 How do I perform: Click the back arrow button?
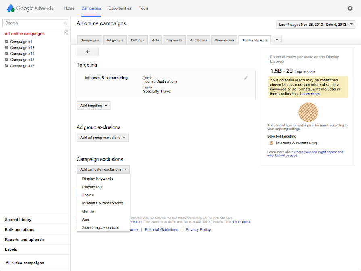[x=88, y=52]
